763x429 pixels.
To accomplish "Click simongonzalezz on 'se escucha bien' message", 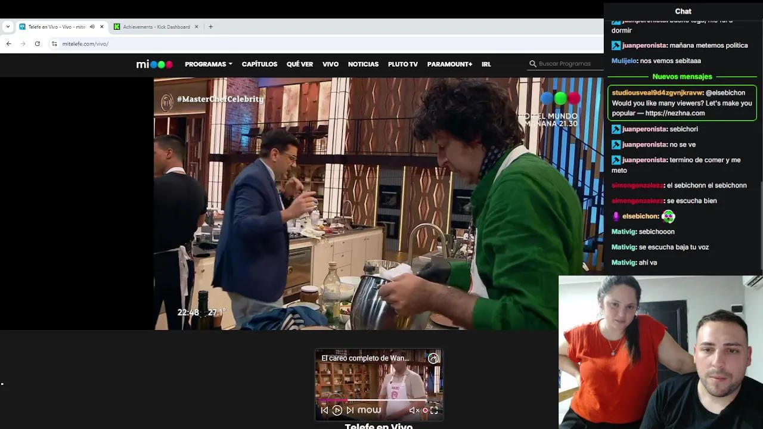I will [637, 201].
